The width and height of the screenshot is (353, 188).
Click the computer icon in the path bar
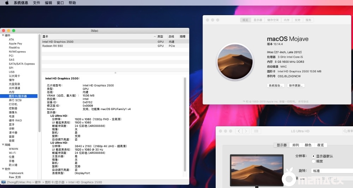pyautogui.click(x=4, y=182)
